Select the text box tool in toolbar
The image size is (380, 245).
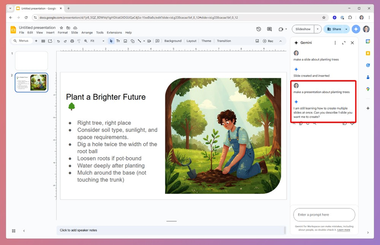pyautogui.click(x=118, y=41)
